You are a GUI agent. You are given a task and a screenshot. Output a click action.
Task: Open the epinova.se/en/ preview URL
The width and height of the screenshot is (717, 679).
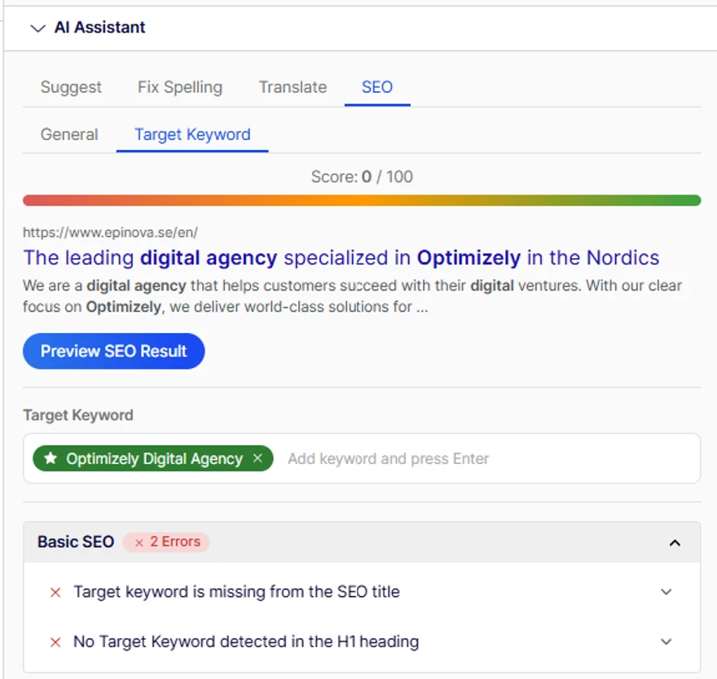(110, 232)
